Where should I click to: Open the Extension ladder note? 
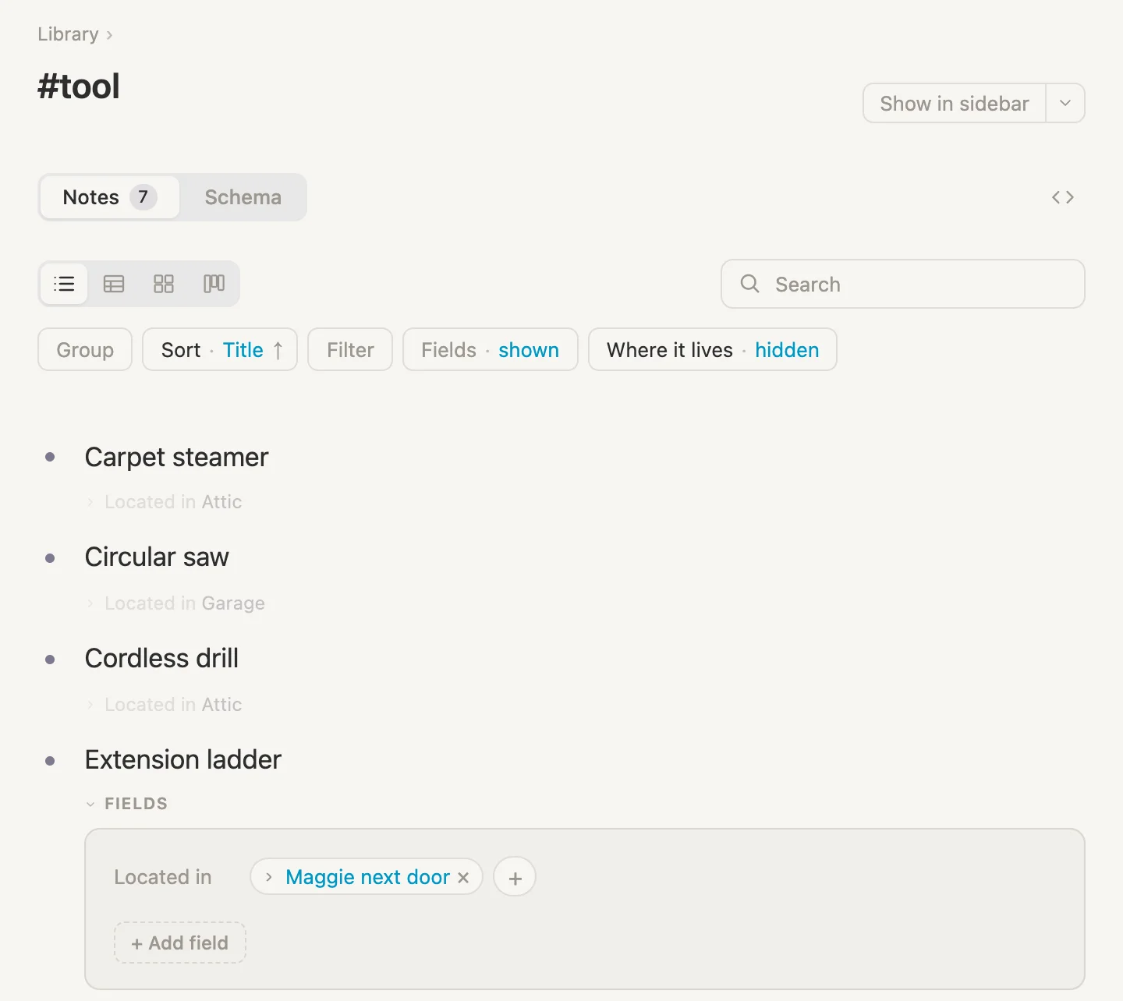182,759
